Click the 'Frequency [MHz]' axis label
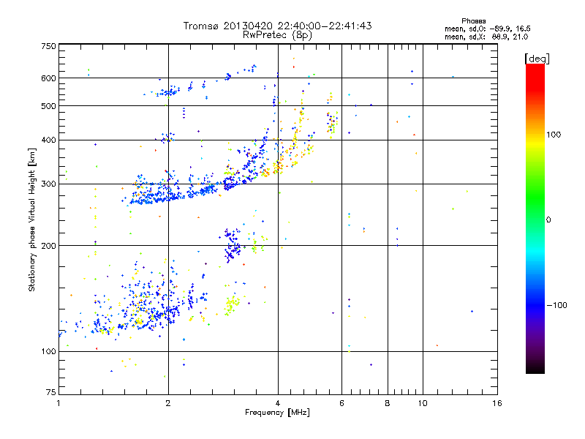585x439 pixels. (x=277, y=413)
